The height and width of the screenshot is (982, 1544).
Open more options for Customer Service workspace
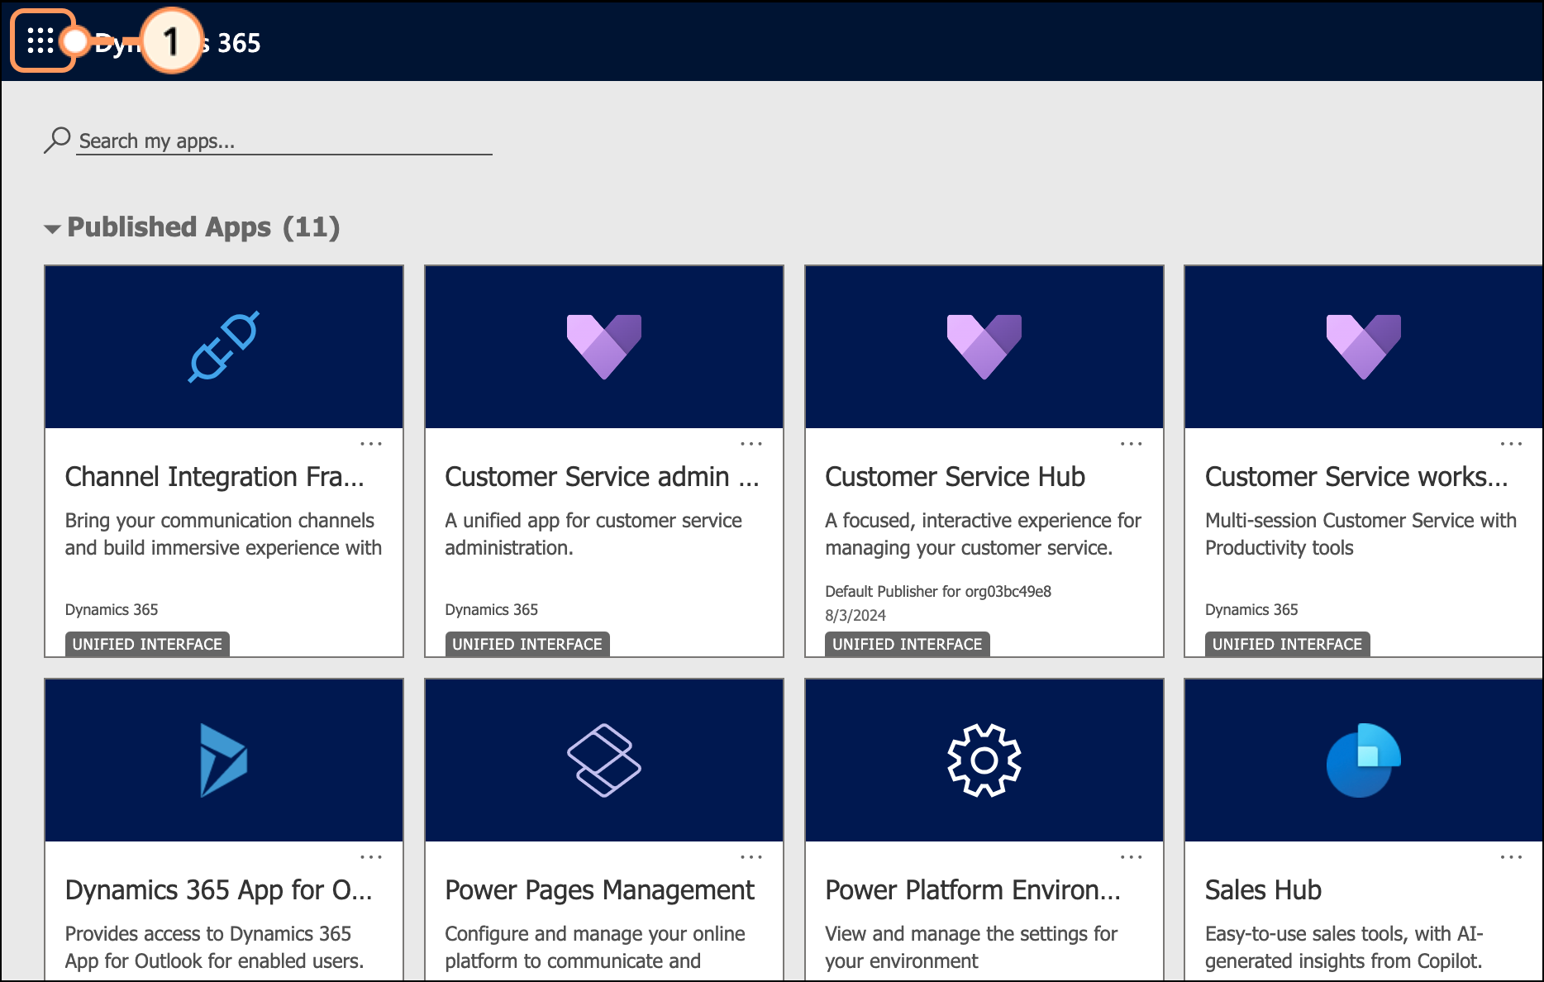click(1512, 444)
